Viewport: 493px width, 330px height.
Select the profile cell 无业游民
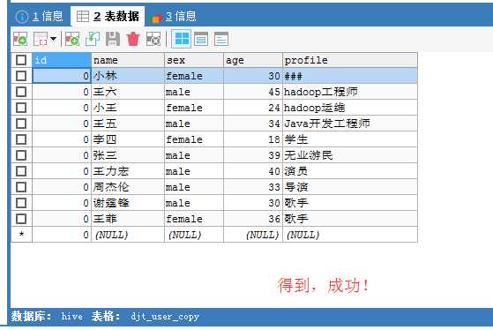350,155
